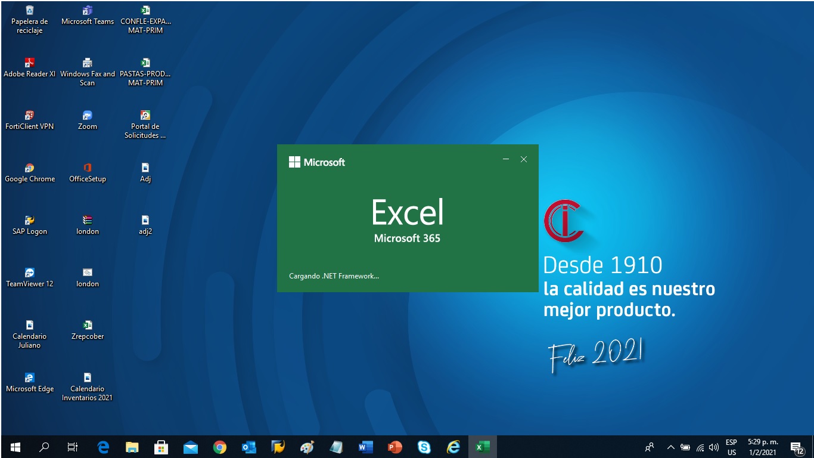This screenshot has width=814, height=458.
Task: Select the Google Chrome desktop shortcut
Action: [x=29, y=173]
